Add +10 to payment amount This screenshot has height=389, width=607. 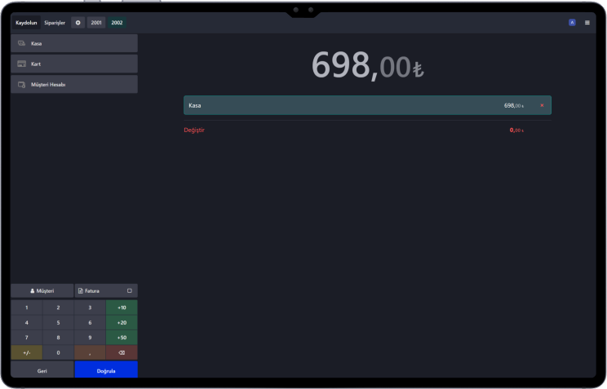(x=122, y=307)
